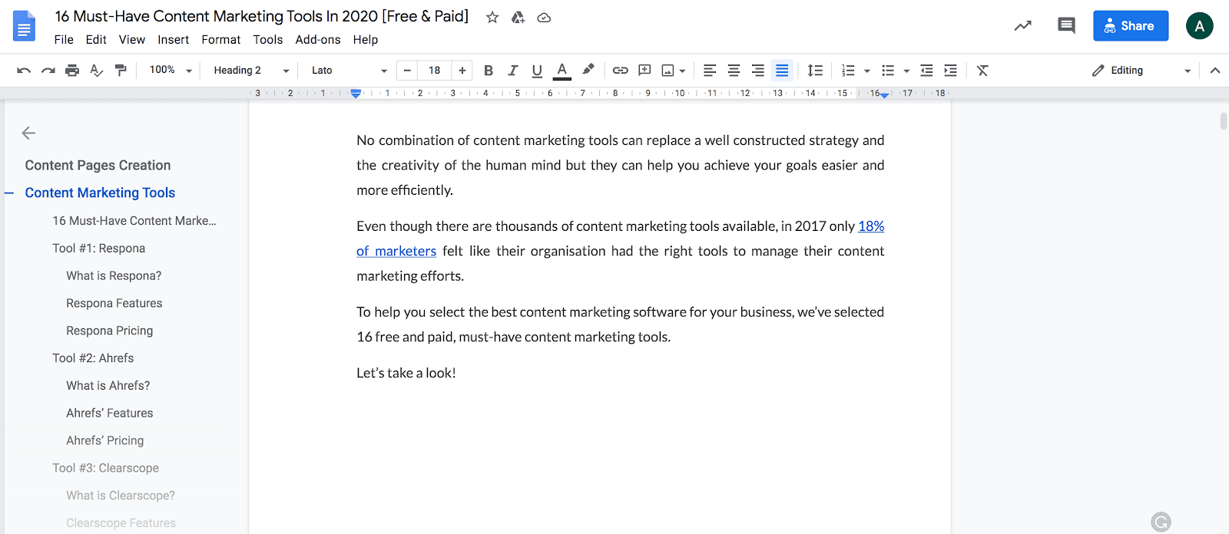Add a comment from toolbar
This screenshot has width=1229, height=534.
[x=644, y=71]
